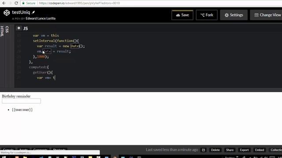Click the setInterval(function(){ code line

[56, 41]
